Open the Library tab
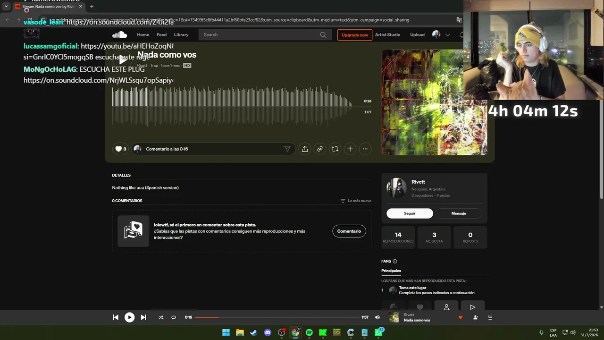This screenshot has height=340, width=604. [x=181, y=34]
